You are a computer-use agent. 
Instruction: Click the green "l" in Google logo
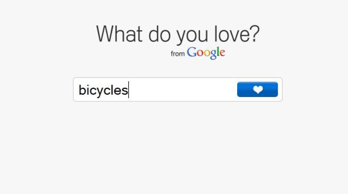(217, 52)
